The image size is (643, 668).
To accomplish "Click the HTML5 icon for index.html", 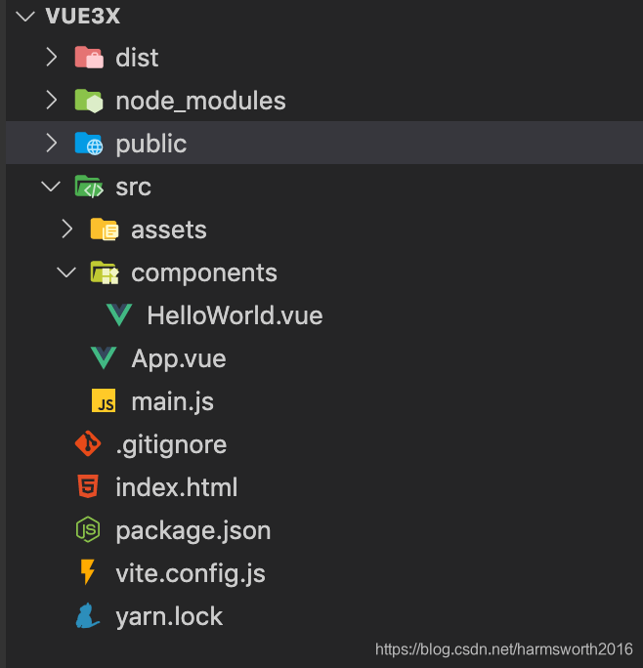I will coord(88,486).
